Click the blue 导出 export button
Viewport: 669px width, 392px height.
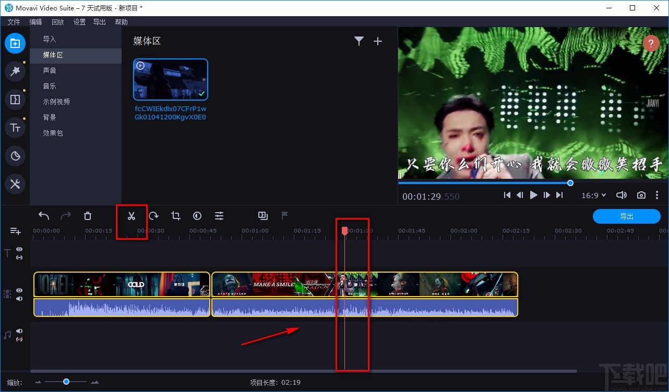pos(627,216)
